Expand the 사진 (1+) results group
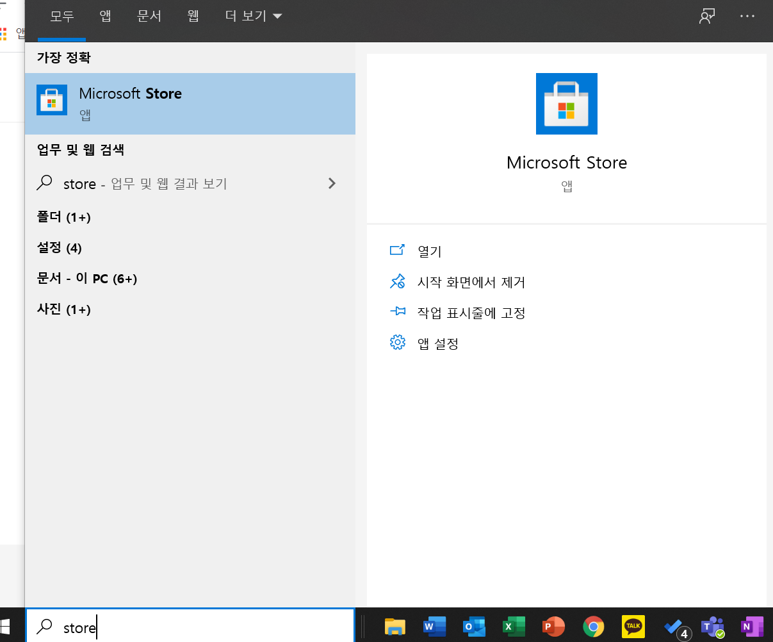The image size is (773, 642). (64, 309)
